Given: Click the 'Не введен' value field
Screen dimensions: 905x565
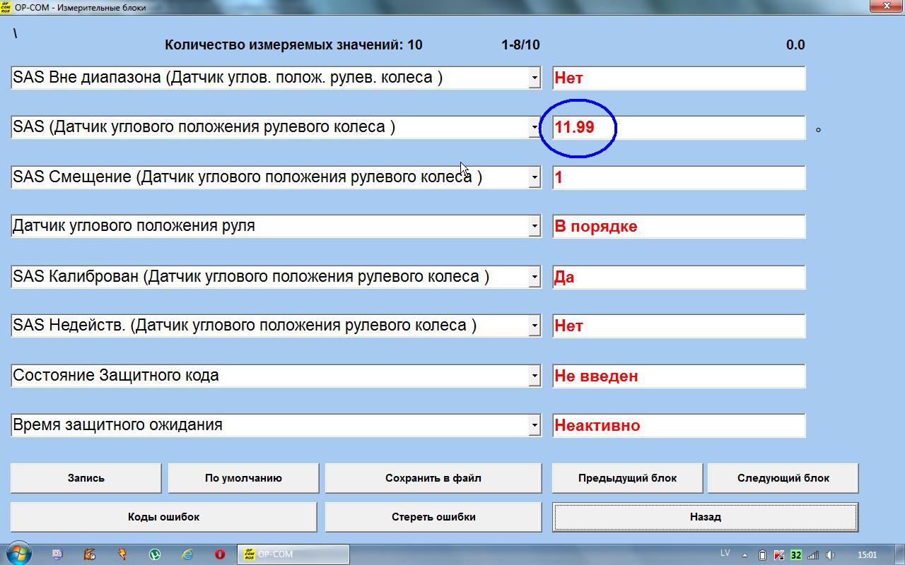Looking at the screenshot, I should (679, 376).
